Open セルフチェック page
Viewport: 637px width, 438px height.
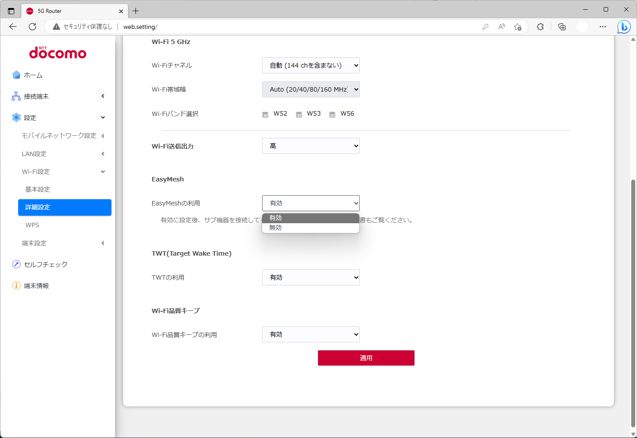click(x=46, y=265)
